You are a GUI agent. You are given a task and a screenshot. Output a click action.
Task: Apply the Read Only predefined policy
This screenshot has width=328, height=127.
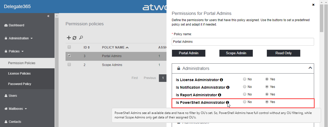click(x=283, y=53)
